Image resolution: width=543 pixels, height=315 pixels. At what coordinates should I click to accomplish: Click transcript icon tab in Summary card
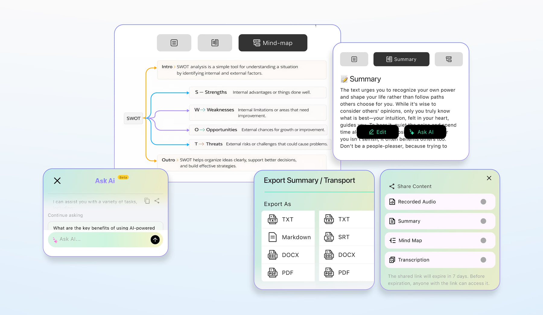pos(354,59)
